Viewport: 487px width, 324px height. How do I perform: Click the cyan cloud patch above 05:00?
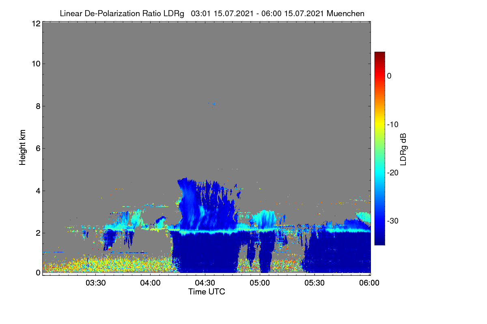click(265, 219)
